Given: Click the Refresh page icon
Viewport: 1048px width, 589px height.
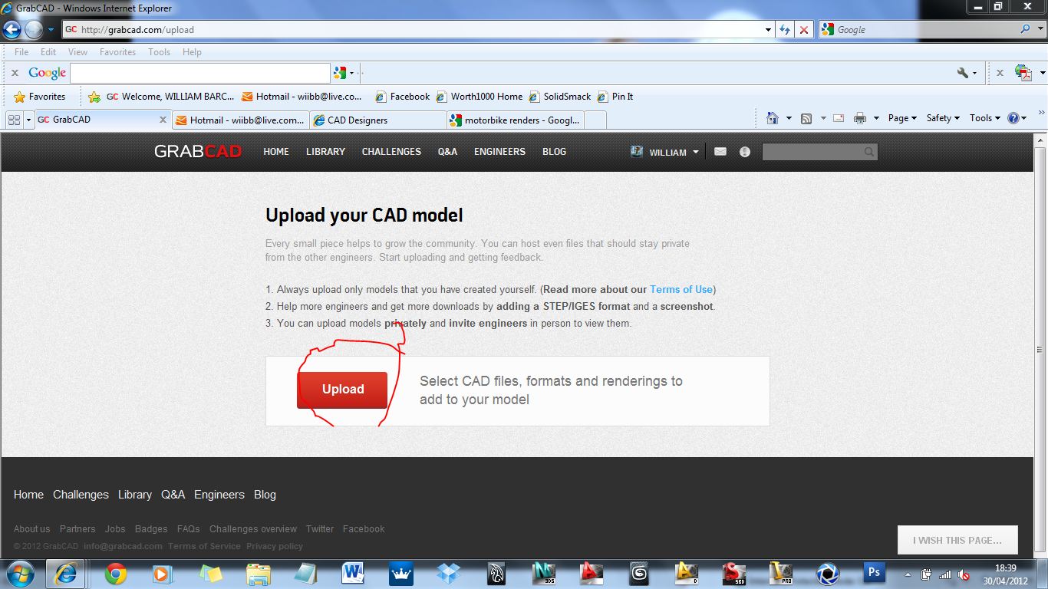Looking at the screenshot, I should pyautogui.click(x=785, y=30).
